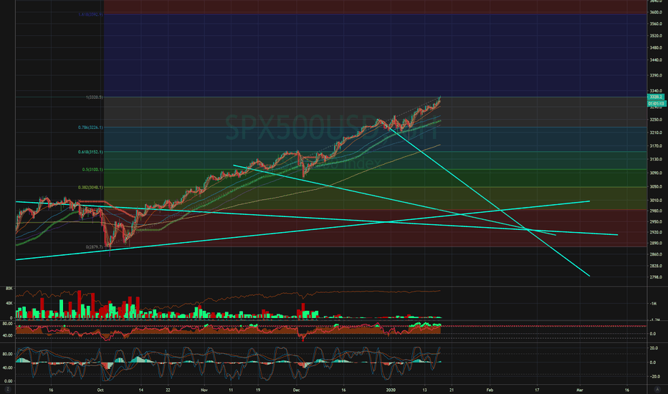Click the 3600.0 price on the axis
668x394 pixels.
(656, 12)
